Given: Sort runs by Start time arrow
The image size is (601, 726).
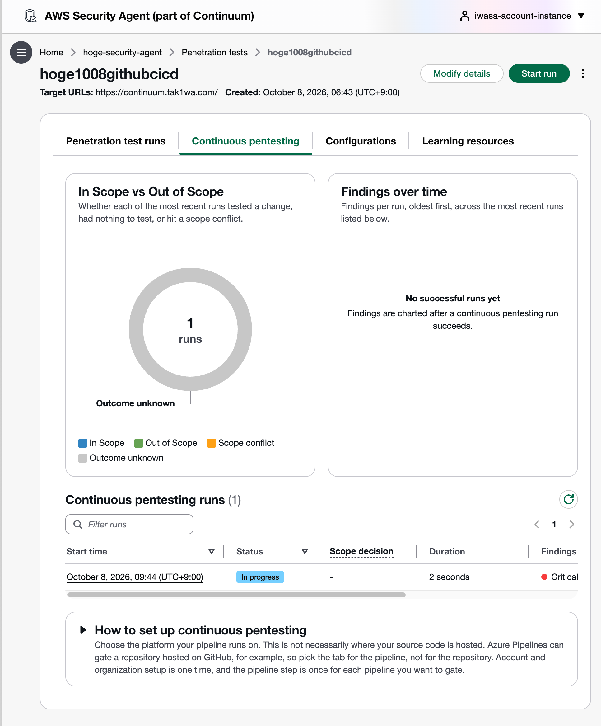Looking at the screenshot, I should 212,551.
